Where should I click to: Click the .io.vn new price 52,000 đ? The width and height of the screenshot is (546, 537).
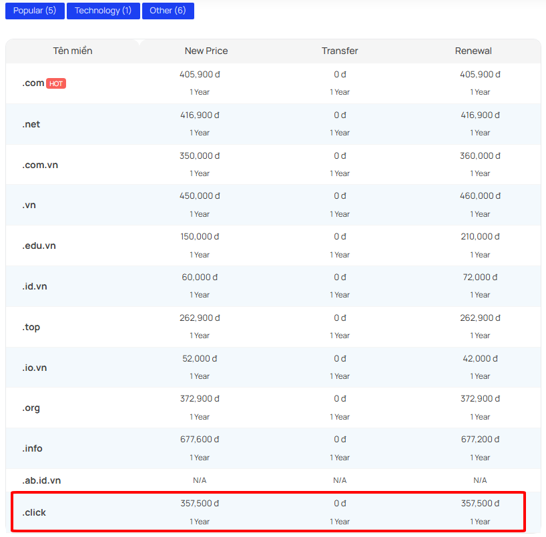coord(200,359)
